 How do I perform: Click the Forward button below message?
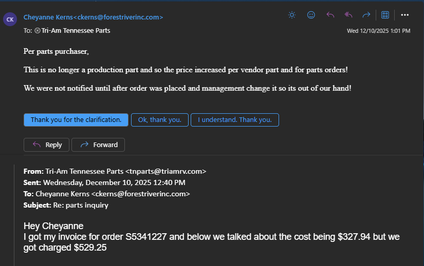[98, 145]
